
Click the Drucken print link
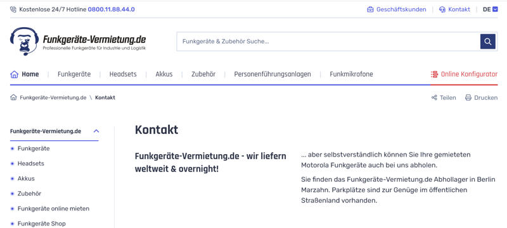[485, 97]
